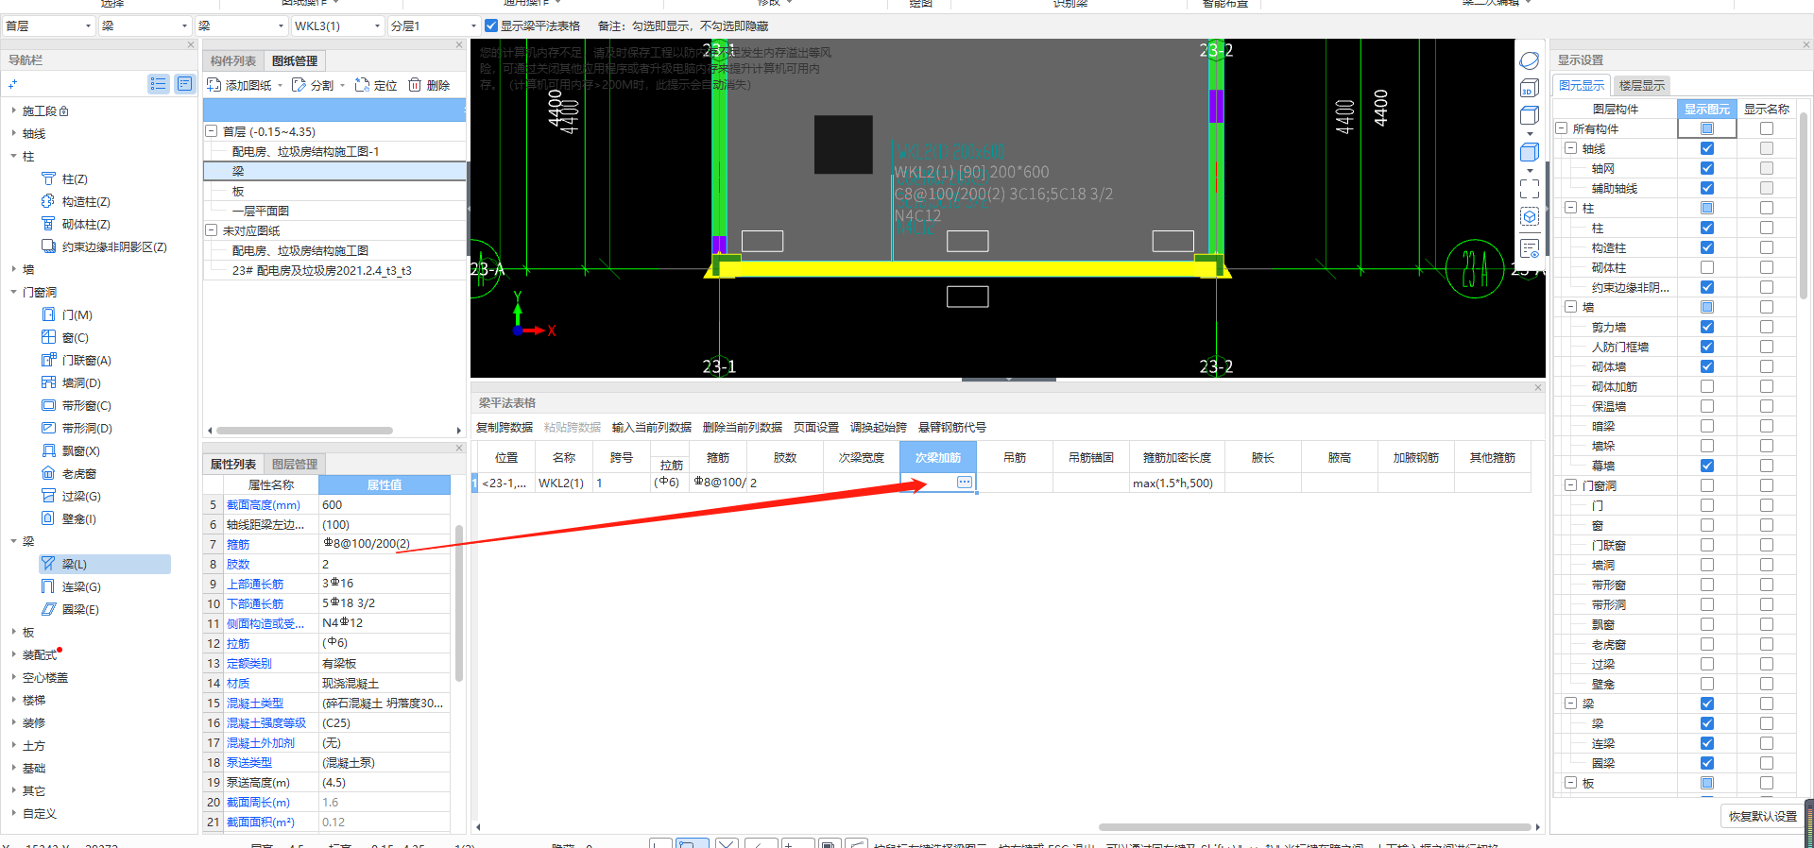Screen dimensions: 1814x848
Task: Click the dashed box local 3D icon
Action: tap(1530, 217)
